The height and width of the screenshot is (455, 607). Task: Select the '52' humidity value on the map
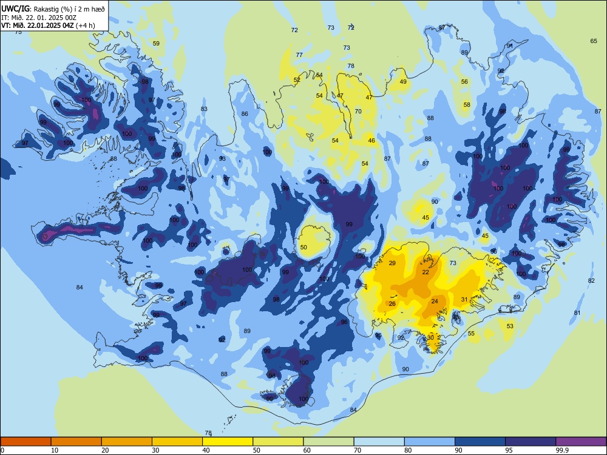click(297, 80)
